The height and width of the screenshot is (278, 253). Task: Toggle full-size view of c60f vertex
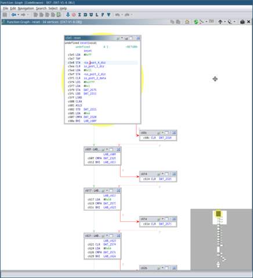coord(111,149)
